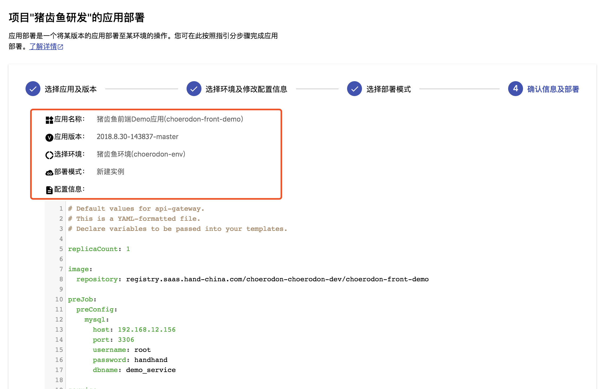Click the checkmark circle for 选择部署模式
The width and height of the screenshot is (607, 389).
355,89
